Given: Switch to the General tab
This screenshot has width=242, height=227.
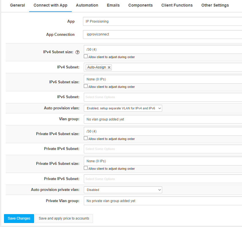Looking at the screenshot, I should [17, 5].
